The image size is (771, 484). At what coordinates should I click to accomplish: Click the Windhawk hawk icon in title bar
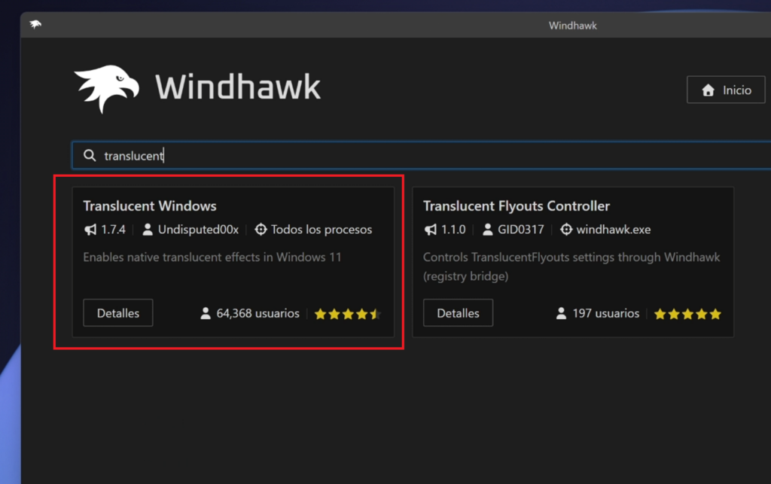pyautogui.click(x=35, y=24)
